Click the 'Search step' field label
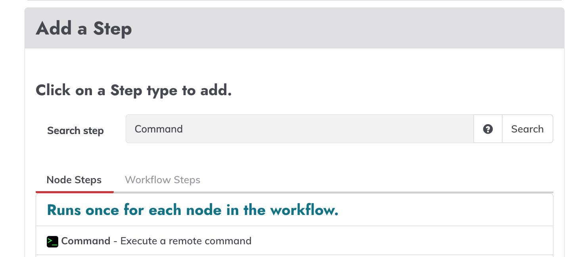This screenshot has height=257, width=574. pos(75,130)
